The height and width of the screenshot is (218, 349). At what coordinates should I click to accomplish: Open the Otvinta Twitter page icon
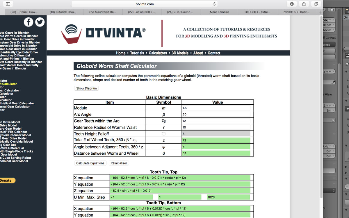(x=40, y=22)
